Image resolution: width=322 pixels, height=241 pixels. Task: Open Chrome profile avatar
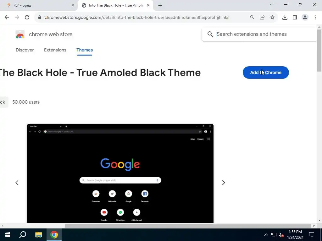pyautogui.click(x=305, y=18)
